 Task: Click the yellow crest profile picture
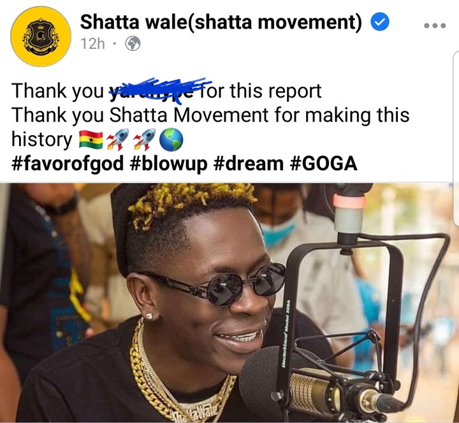click(x=41, y=36)
